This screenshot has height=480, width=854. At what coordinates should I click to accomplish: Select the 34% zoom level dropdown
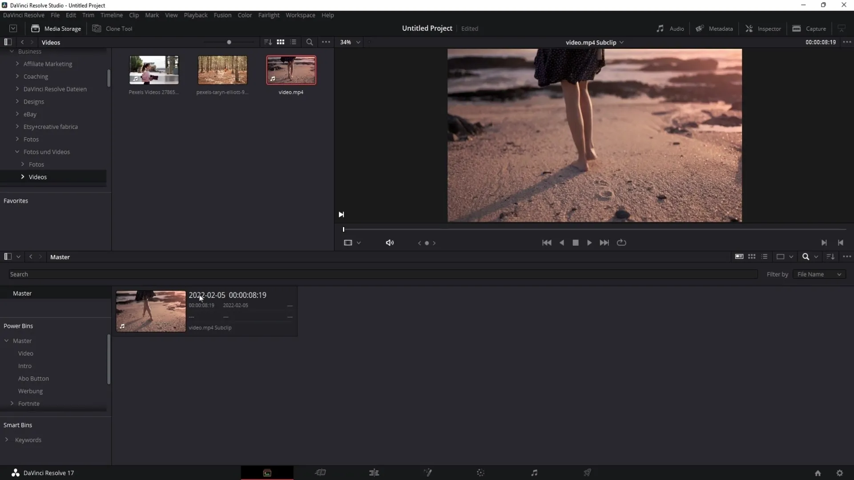tap(350, 42)
